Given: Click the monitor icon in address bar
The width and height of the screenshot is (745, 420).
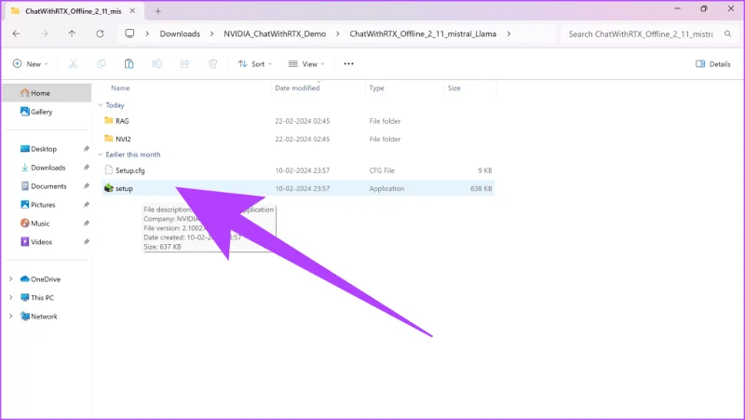Looking at the screenshot, I should coord(129,34).
